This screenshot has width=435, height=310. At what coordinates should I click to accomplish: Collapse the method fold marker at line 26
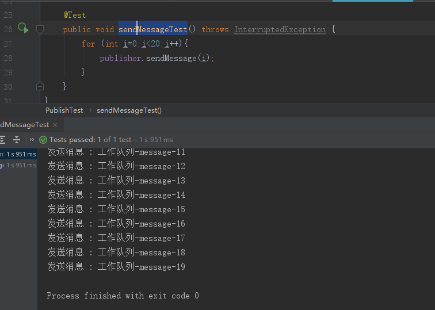pyautogui.click(x=40, y=29)
